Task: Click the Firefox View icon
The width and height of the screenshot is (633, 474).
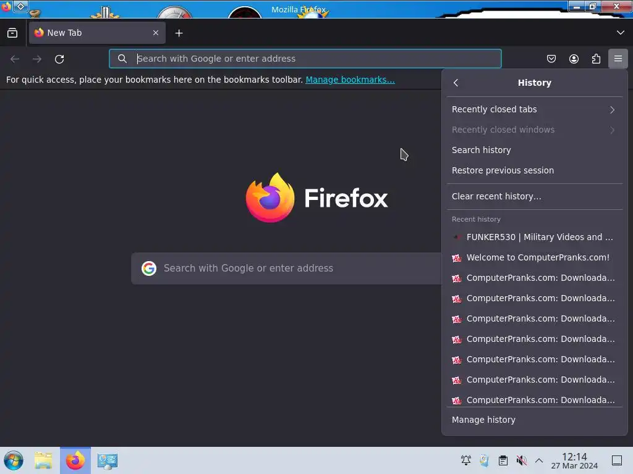Action: [12, 33]
